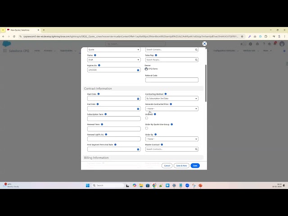Open Salesforce Help question mark
The width and height of the screenshot is (288, 216).
264,44
